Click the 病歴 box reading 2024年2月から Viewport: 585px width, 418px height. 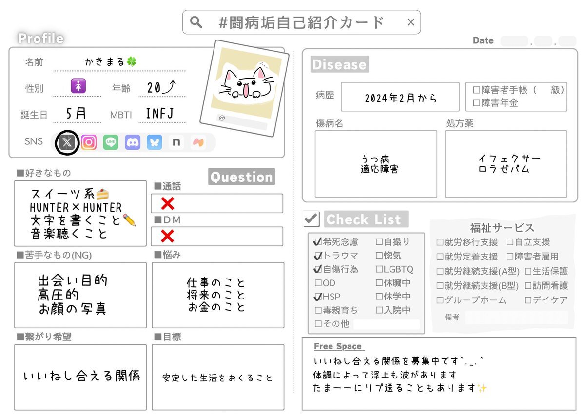[x=400, y=97]
